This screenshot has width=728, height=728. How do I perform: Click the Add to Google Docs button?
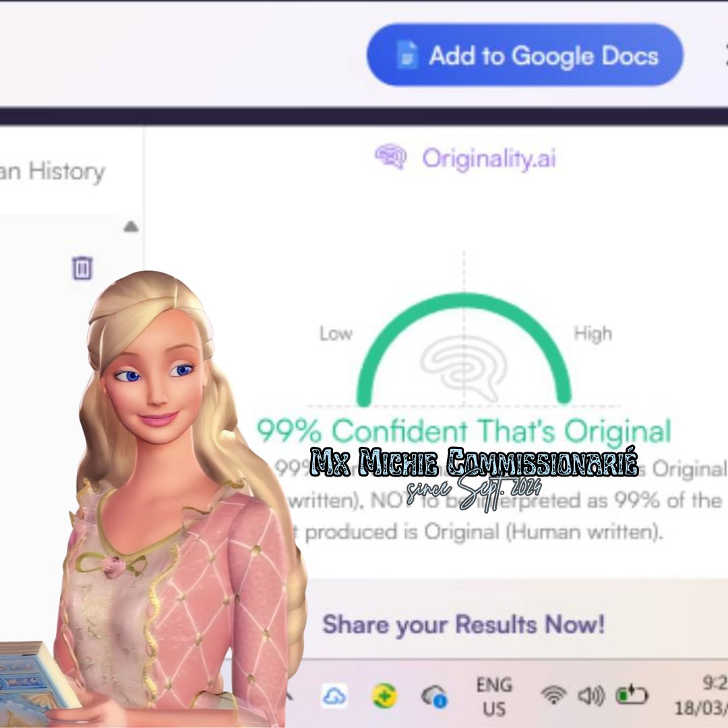tap(524, 55)
